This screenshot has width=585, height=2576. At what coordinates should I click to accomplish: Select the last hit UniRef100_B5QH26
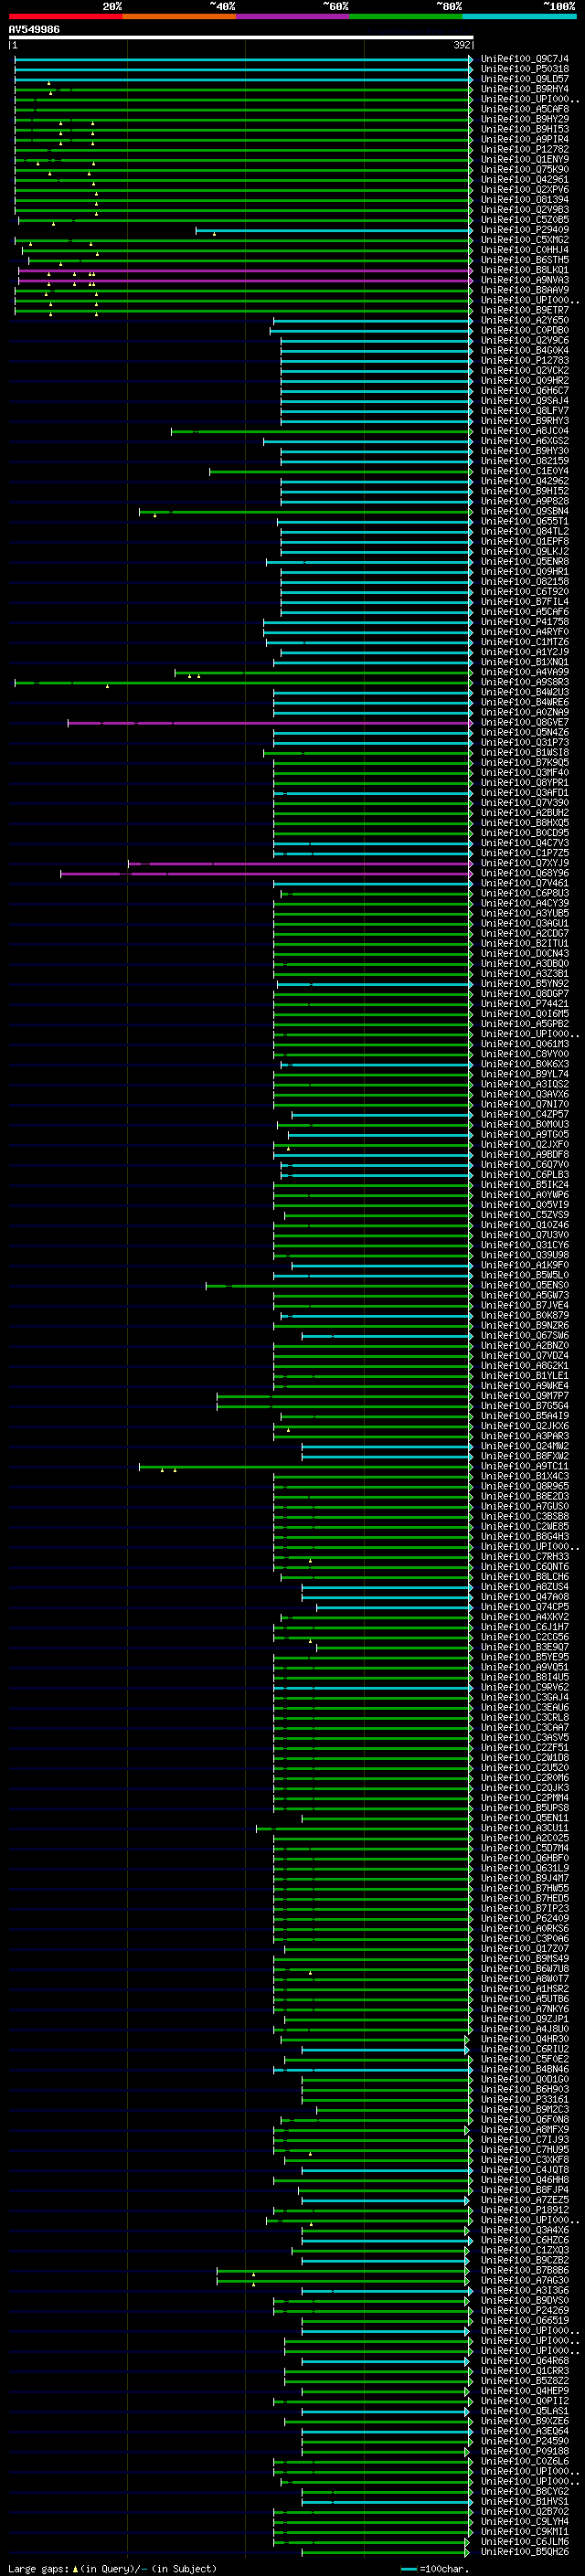[524, 2552]
